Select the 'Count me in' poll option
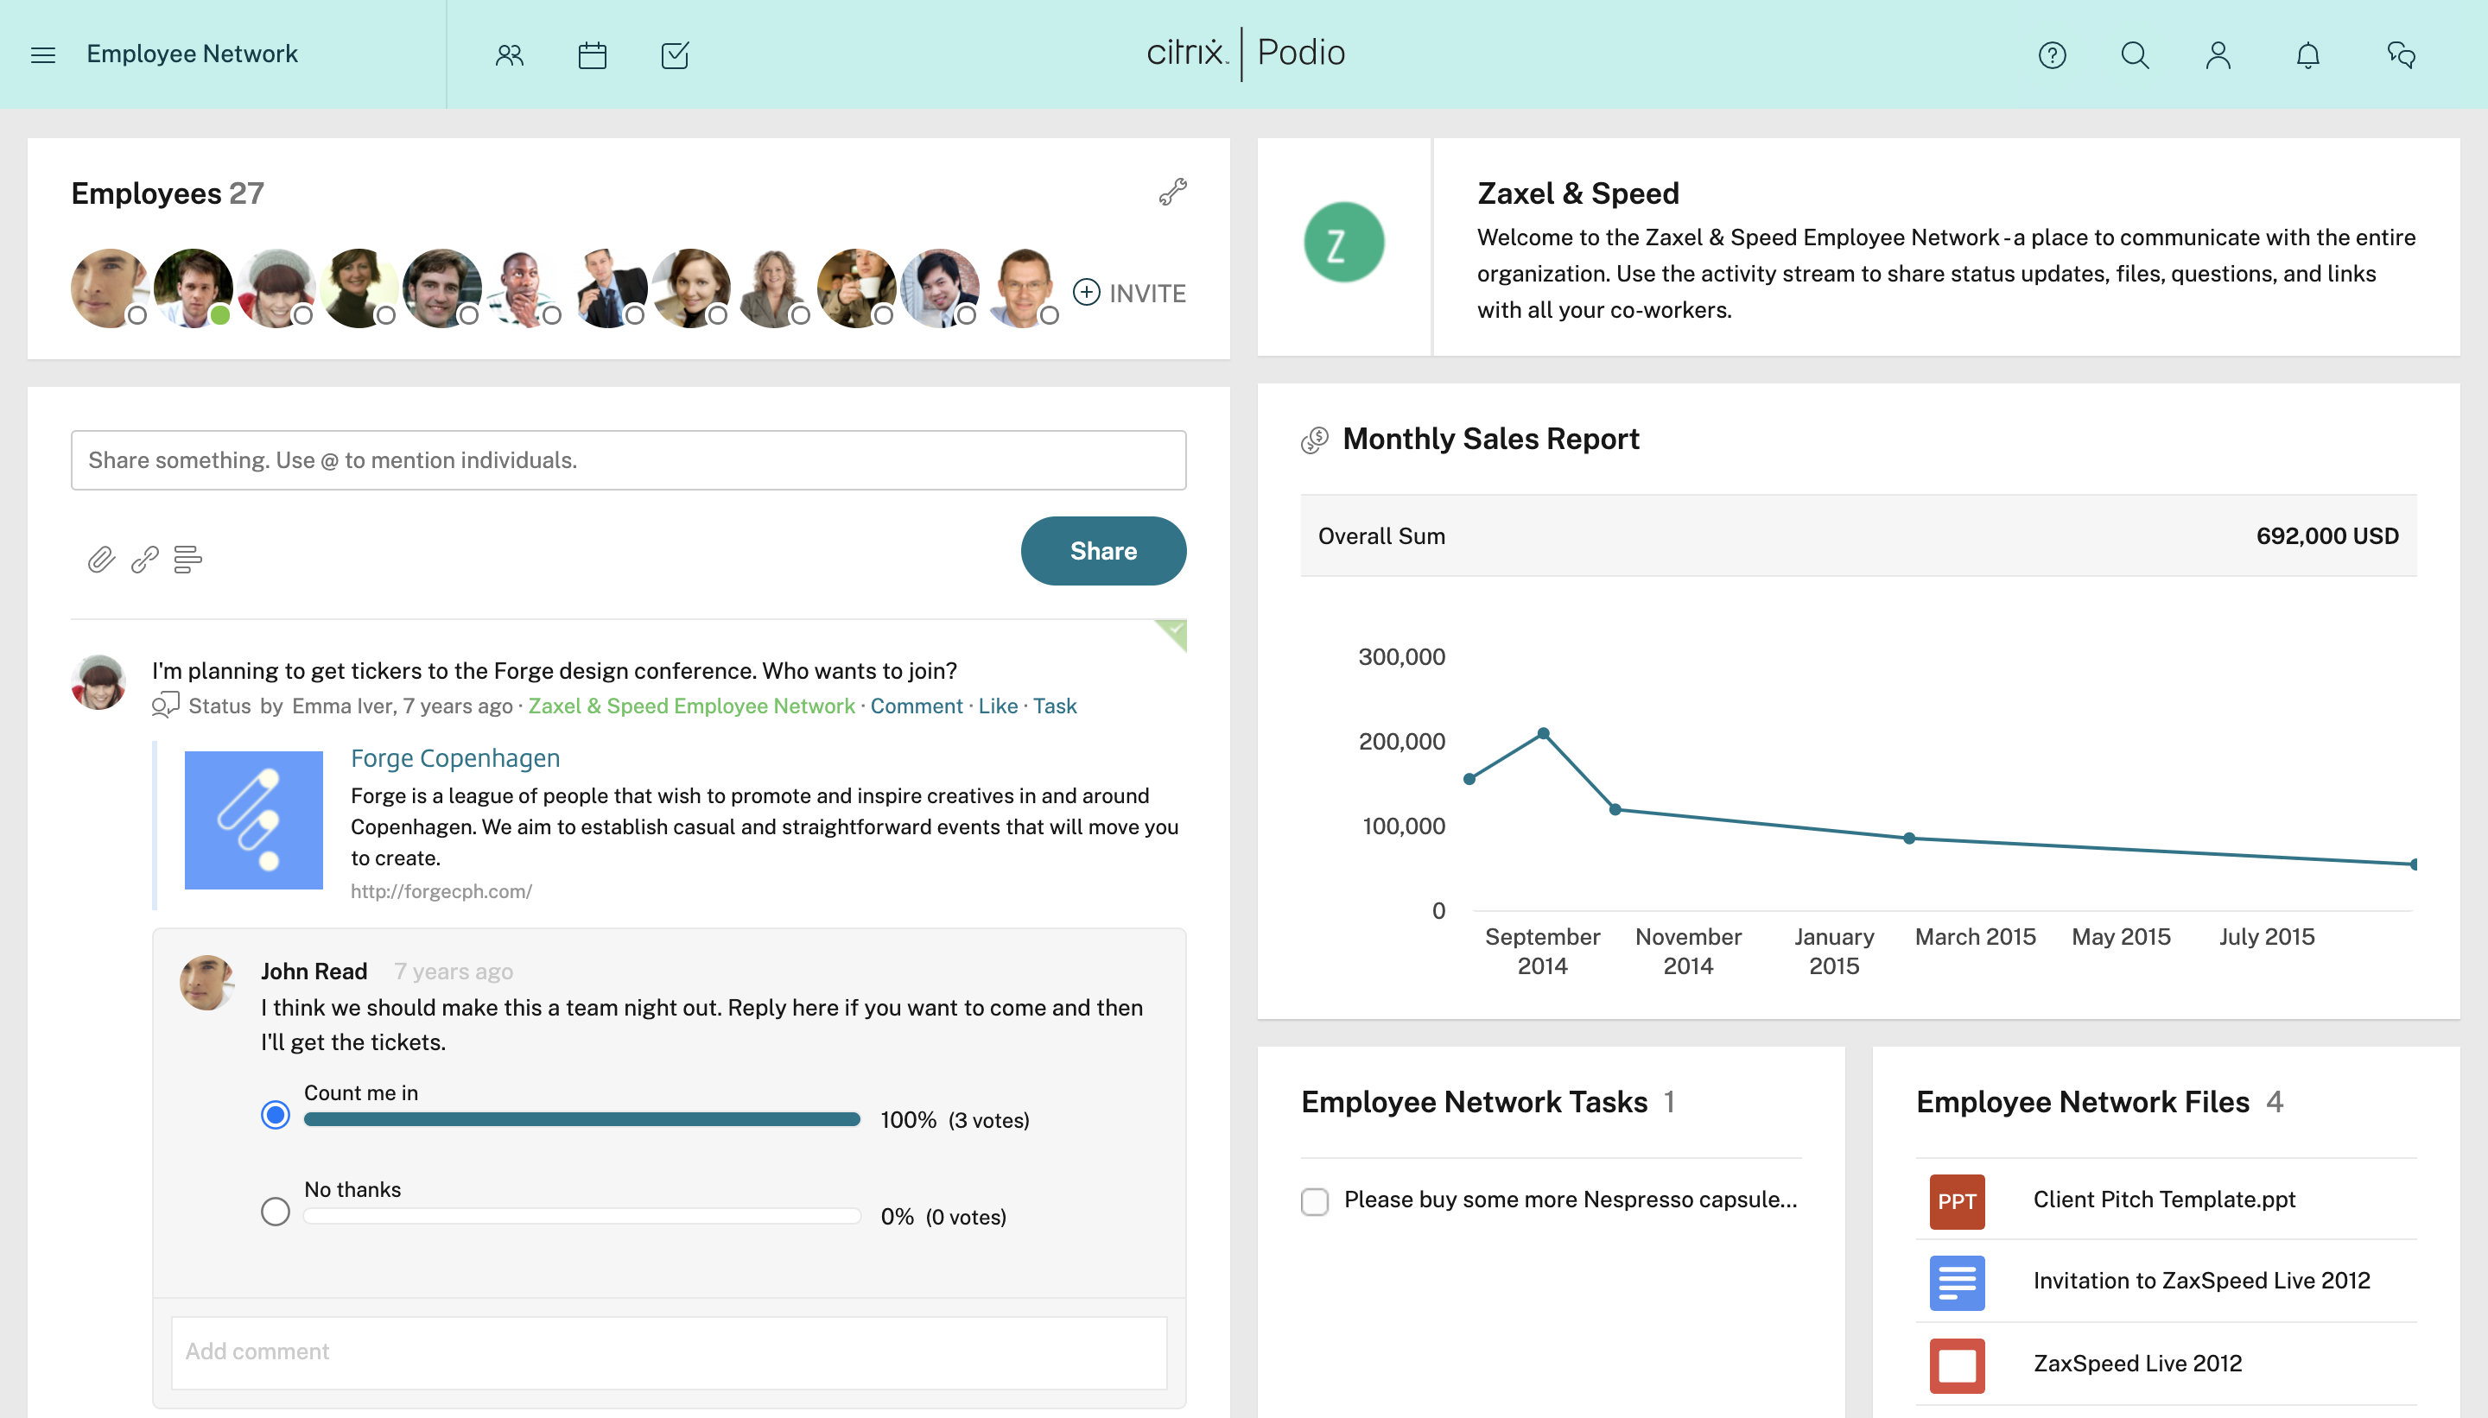The height and width of the screenshot is (1418, 2488). tap(276, 1114)
